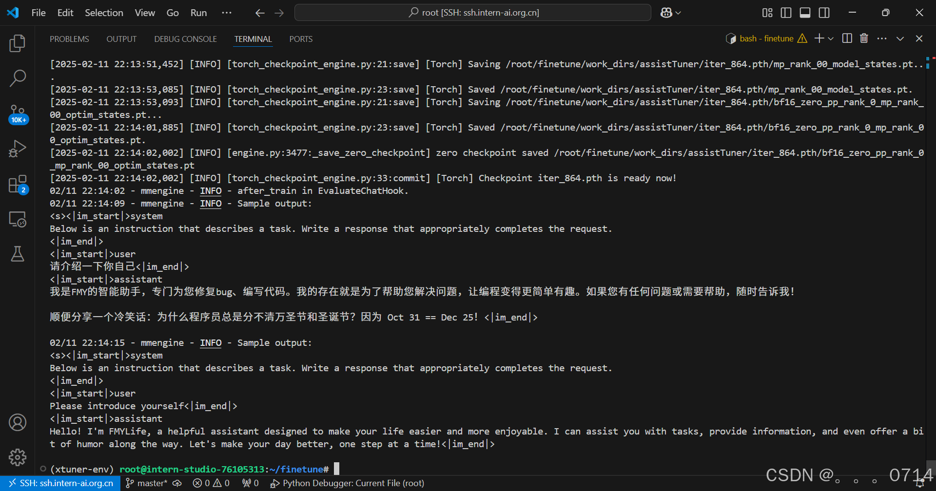Screen dimensions: 936x491
Task: Split the terminal
Action: 847,38
